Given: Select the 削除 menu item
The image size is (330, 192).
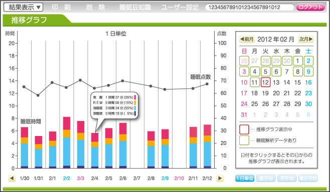Looking at the screenshot, I should click(96, 7).
